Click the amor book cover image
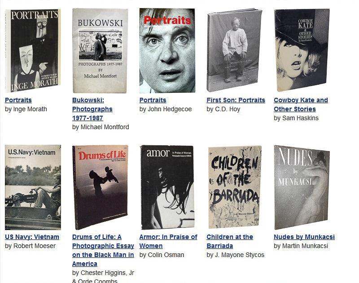 pyautogui.click(x=167, y=187)
